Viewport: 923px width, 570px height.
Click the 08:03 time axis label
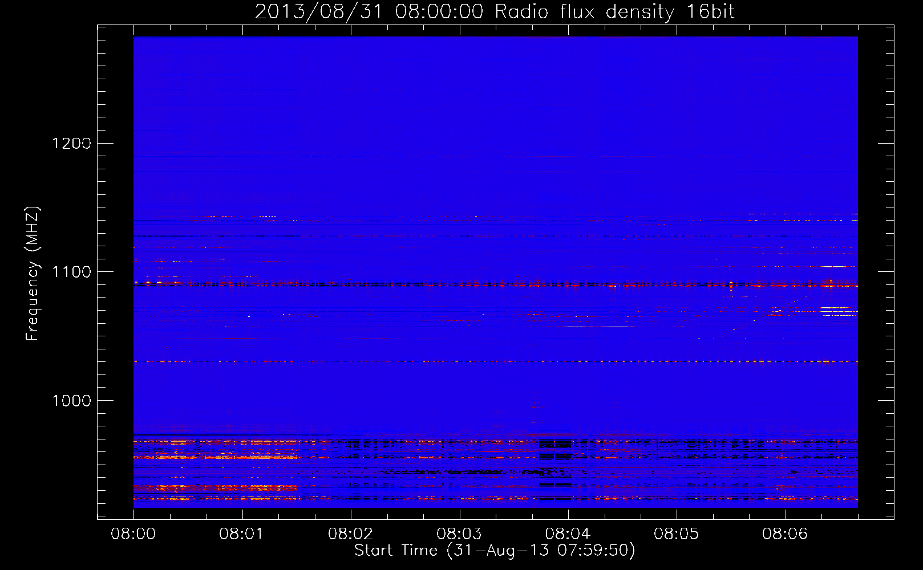pyautogui.click(x=459, y=534)
